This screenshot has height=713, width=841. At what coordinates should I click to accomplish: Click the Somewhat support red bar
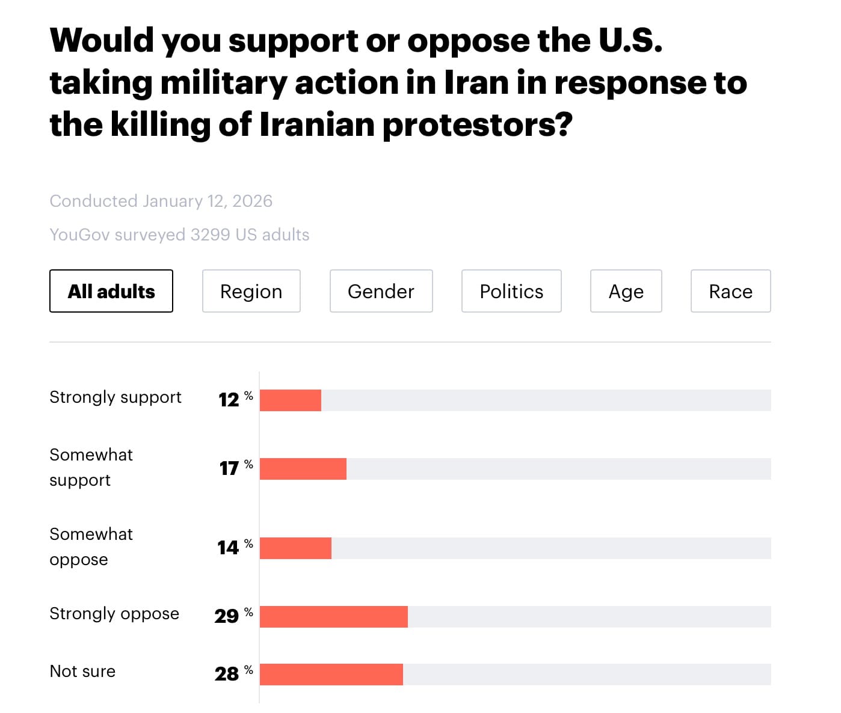coord(303,469)
